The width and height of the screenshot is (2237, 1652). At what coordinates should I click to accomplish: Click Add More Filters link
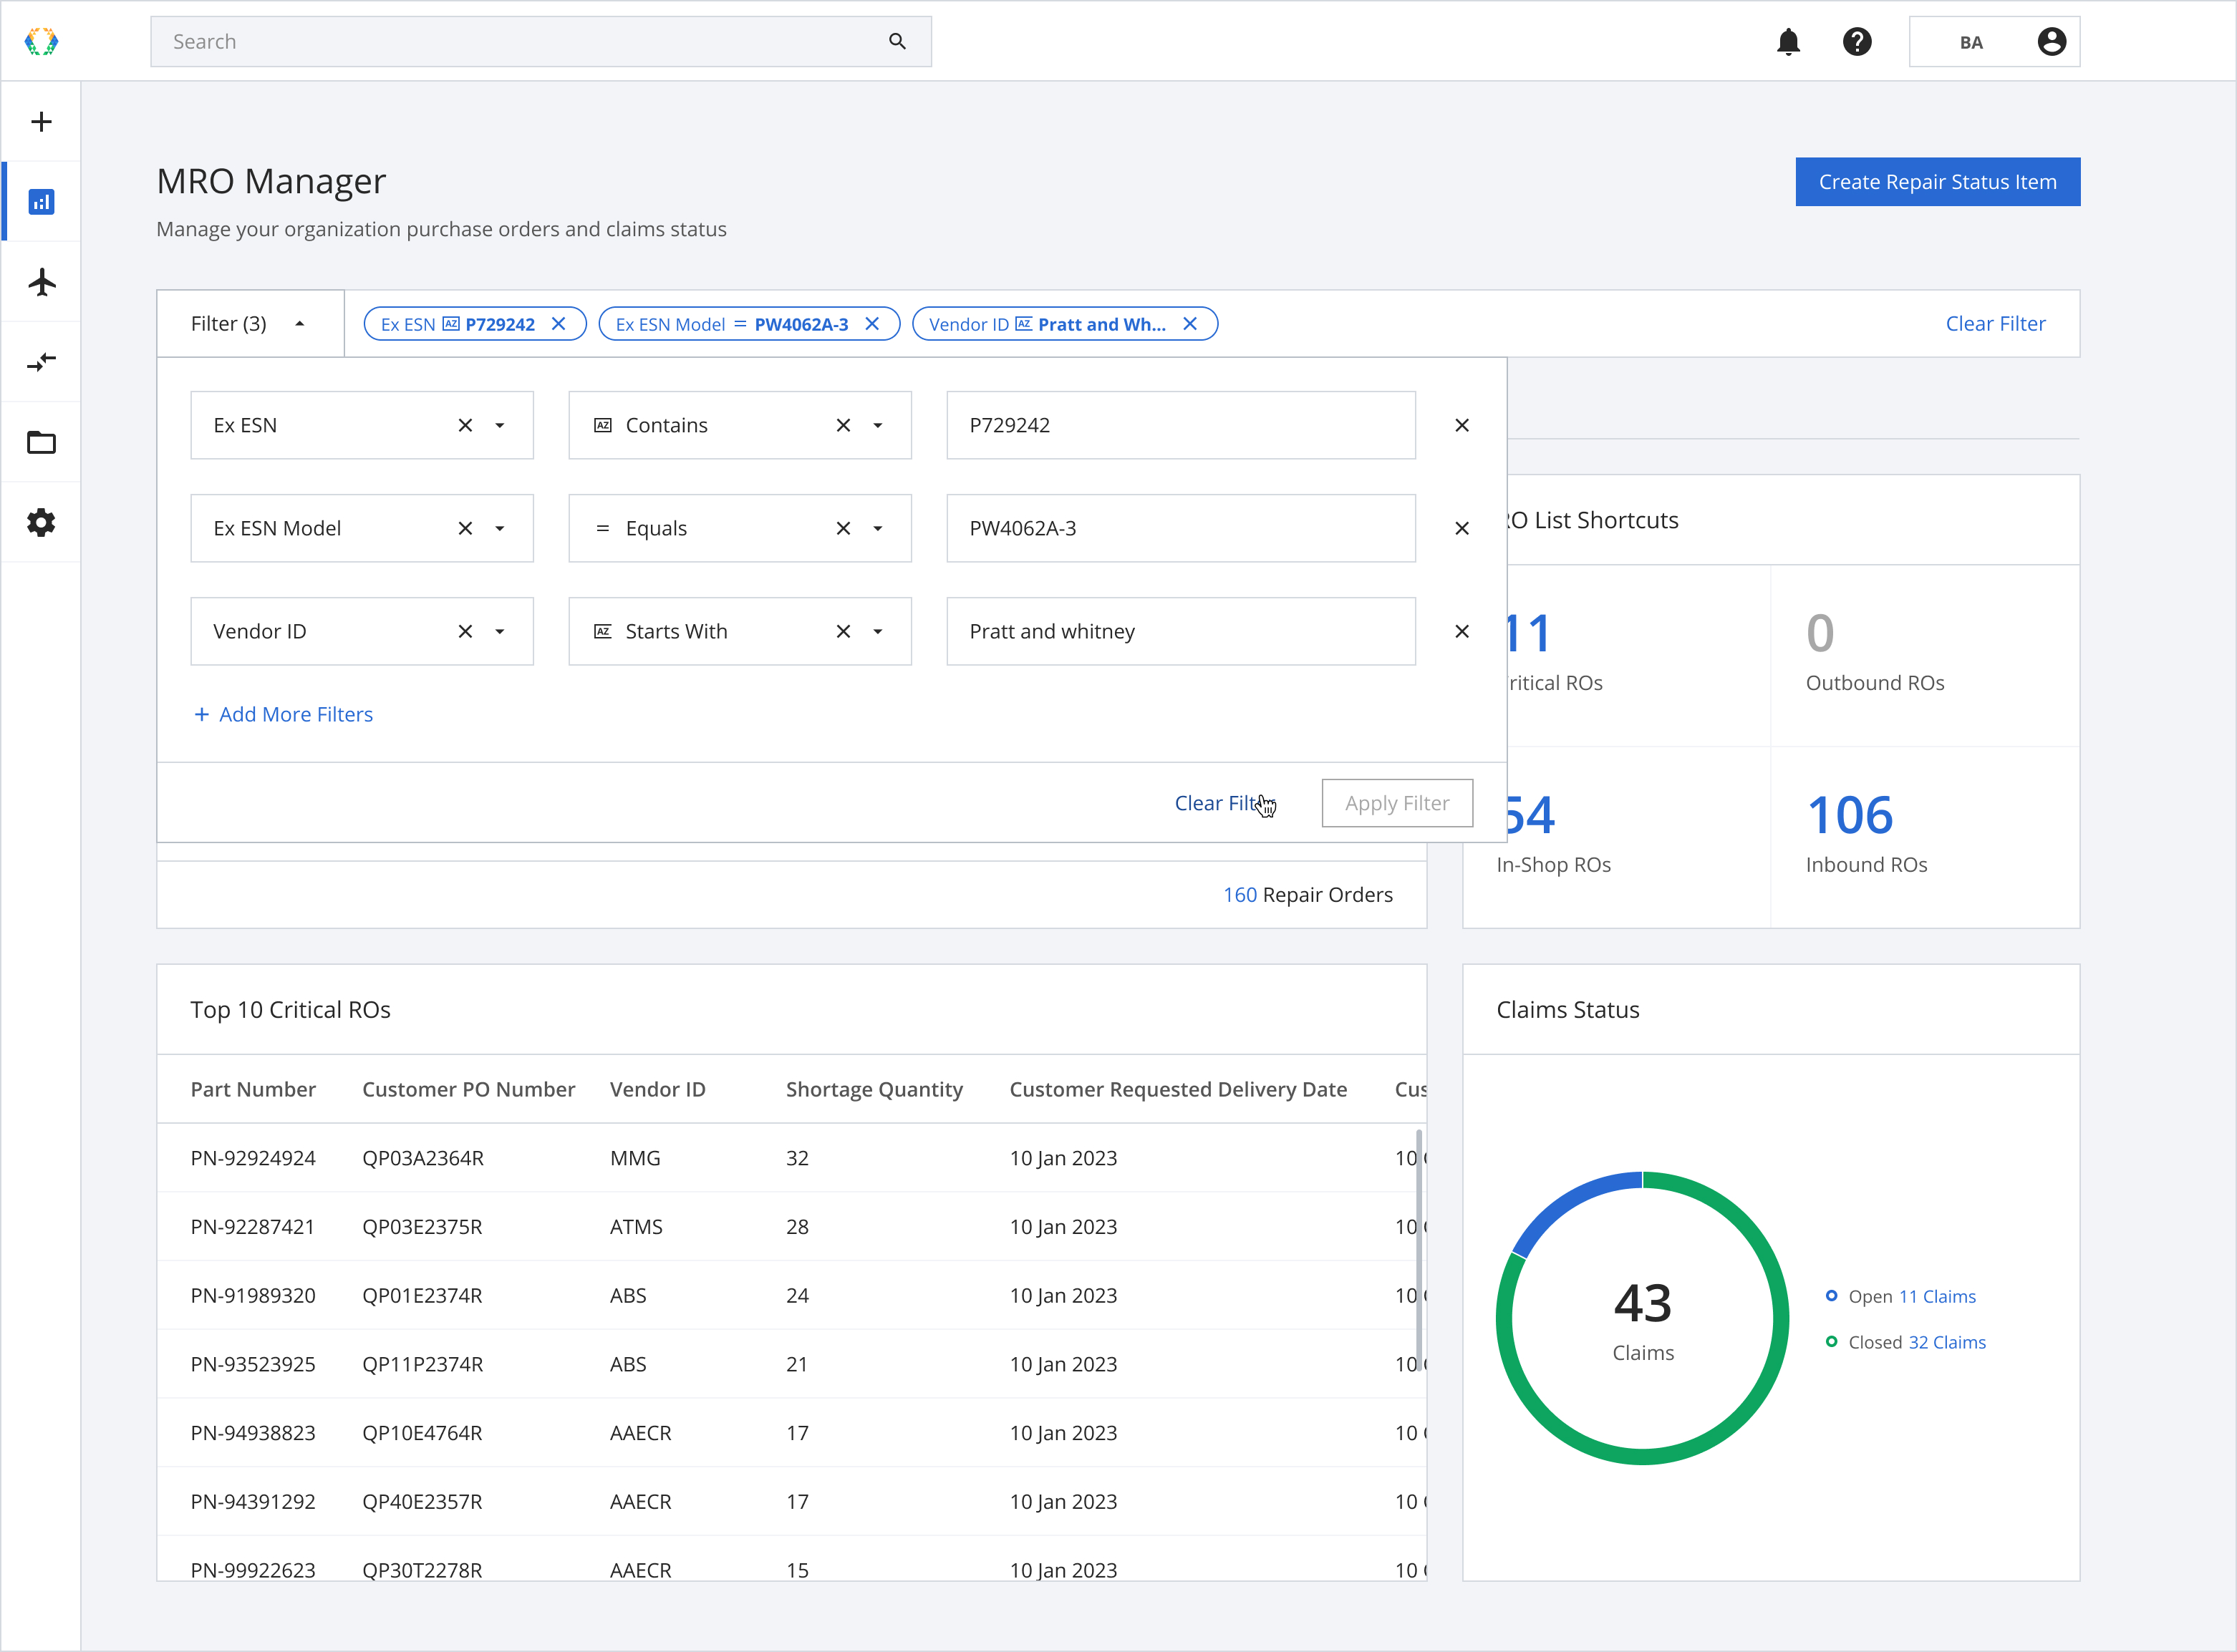pyautogui.click(x=283, y=715)
